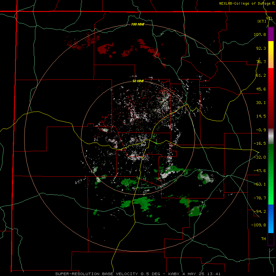
Task: Click the blue segment of color bar
Action: coord(271,219)
